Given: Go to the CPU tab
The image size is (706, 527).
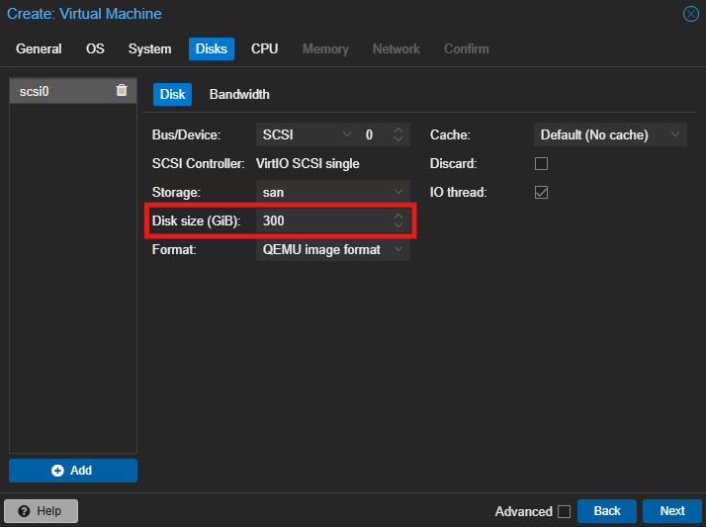Looking at the screenshot, I should [x=264, y=49].
